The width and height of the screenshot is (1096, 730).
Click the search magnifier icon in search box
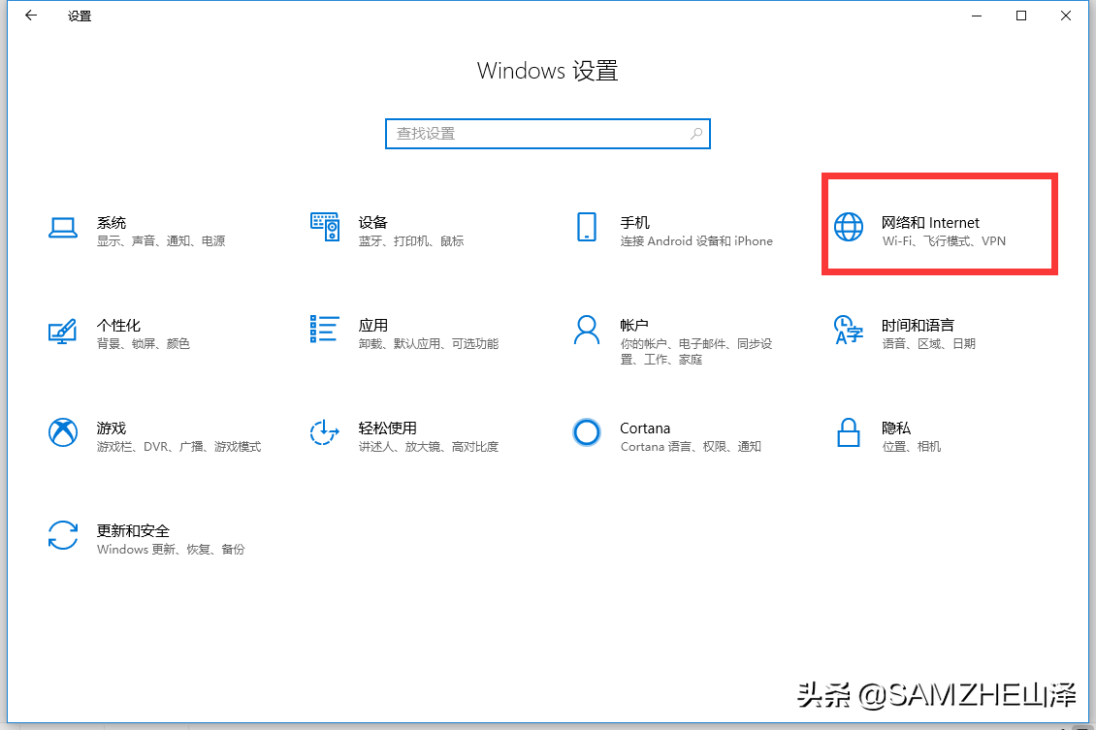click(x=696, y=134)
